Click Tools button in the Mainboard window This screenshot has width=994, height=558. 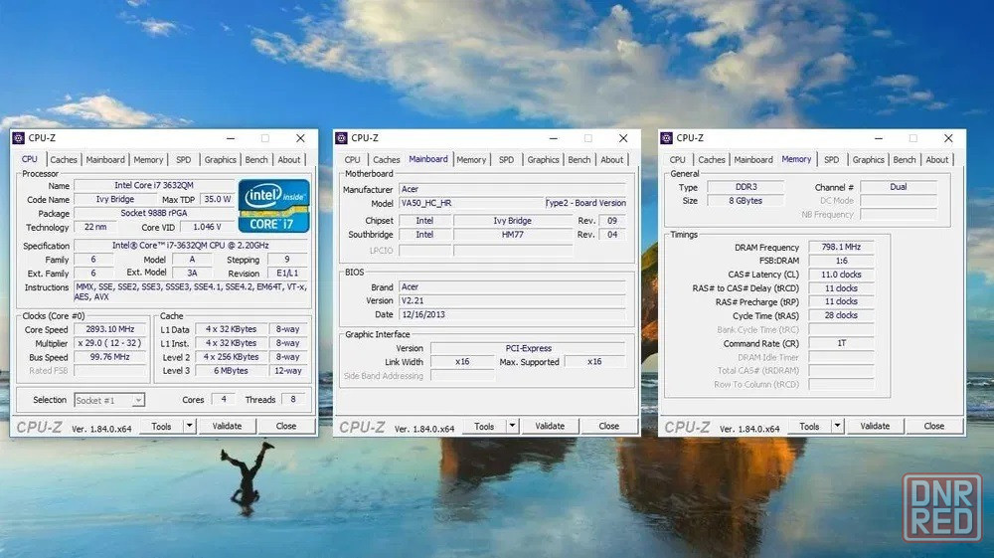484,426
